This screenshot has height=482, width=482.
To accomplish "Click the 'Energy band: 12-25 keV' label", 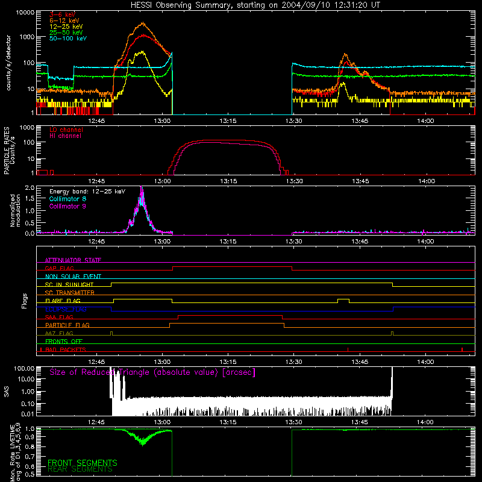I will pyautogui.click(x=87, y=192).
